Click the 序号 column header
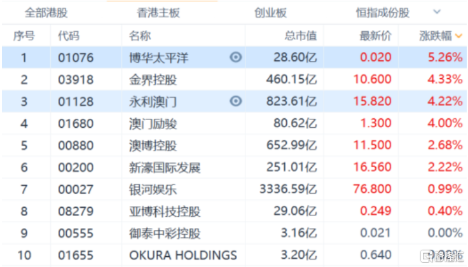Image resolution: width=468 pixels, height=267 pixels. (24, 36)
